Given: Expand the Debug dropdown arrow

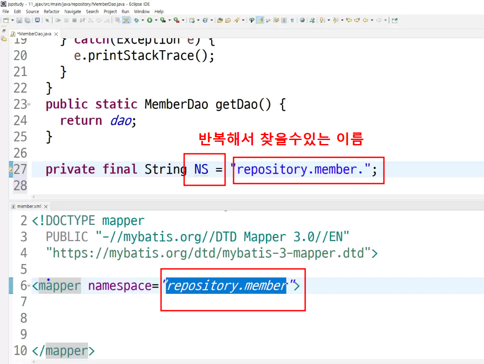Looking at the screenshot, I should [143, 20].
